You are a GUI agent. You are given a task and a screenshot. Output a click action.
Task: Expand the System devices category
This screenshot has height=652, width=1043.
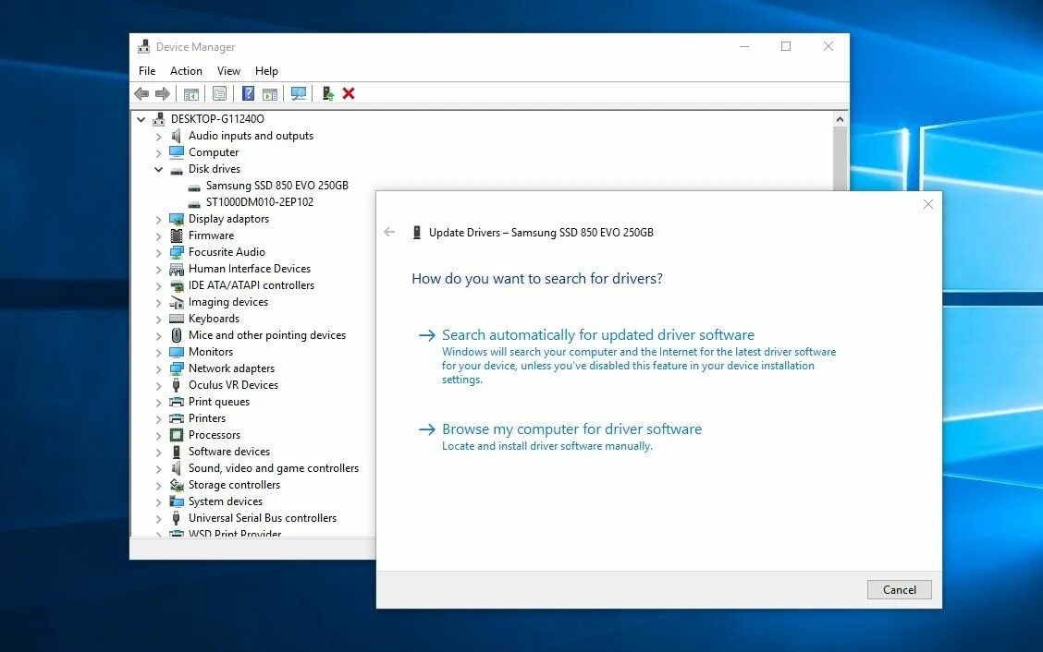(158, 501)
